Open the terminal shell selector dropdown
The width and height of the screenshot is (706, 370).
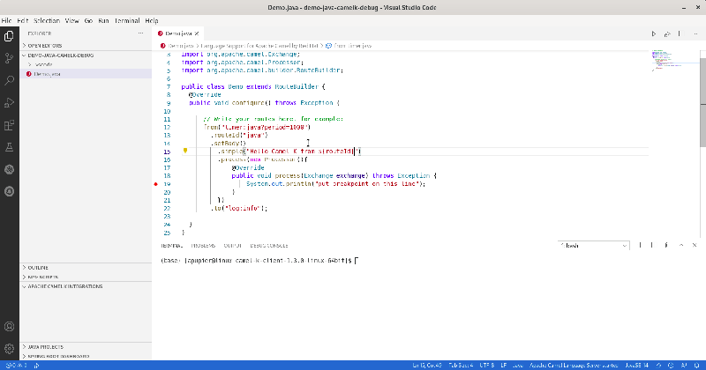(593, 246)
